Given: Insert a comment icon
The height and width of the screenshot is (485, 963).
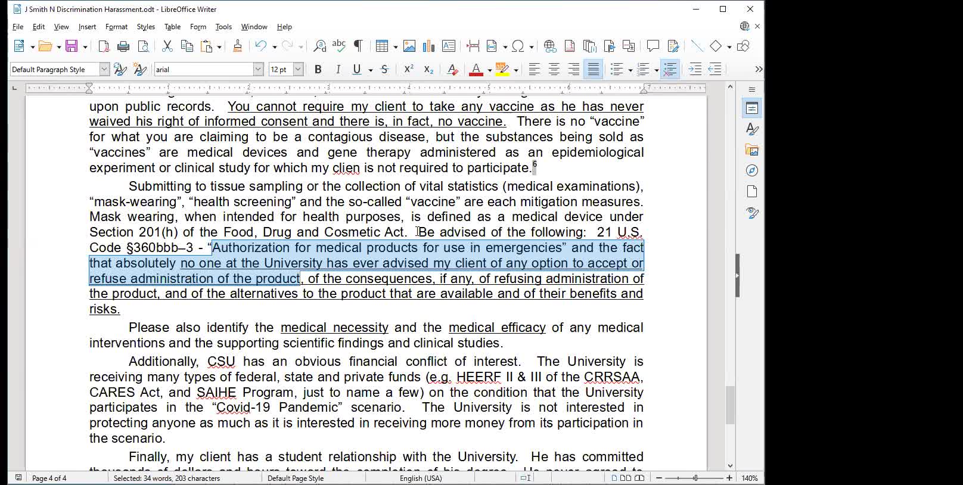Looking at the screenshot, I should coord(653,46).
